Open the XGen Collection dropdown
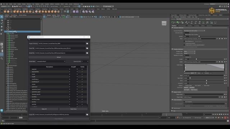 (187, 19)
